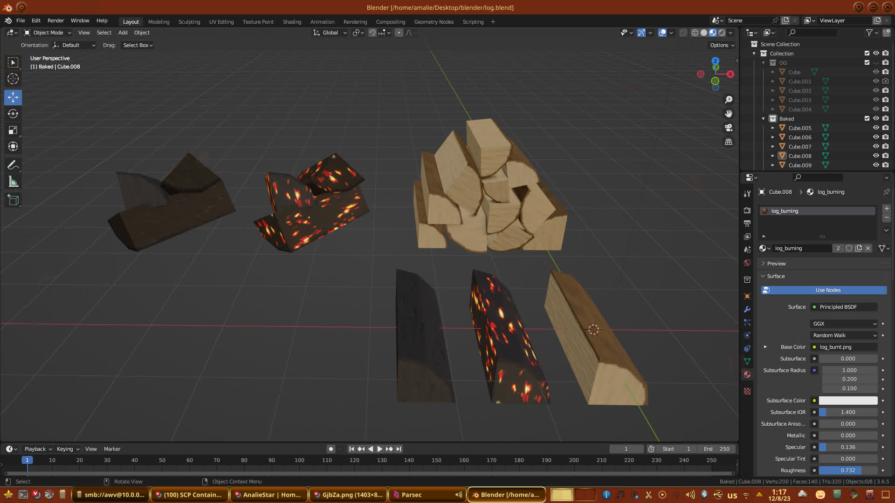Open the GGX distribution dropdown

point(844,324)
